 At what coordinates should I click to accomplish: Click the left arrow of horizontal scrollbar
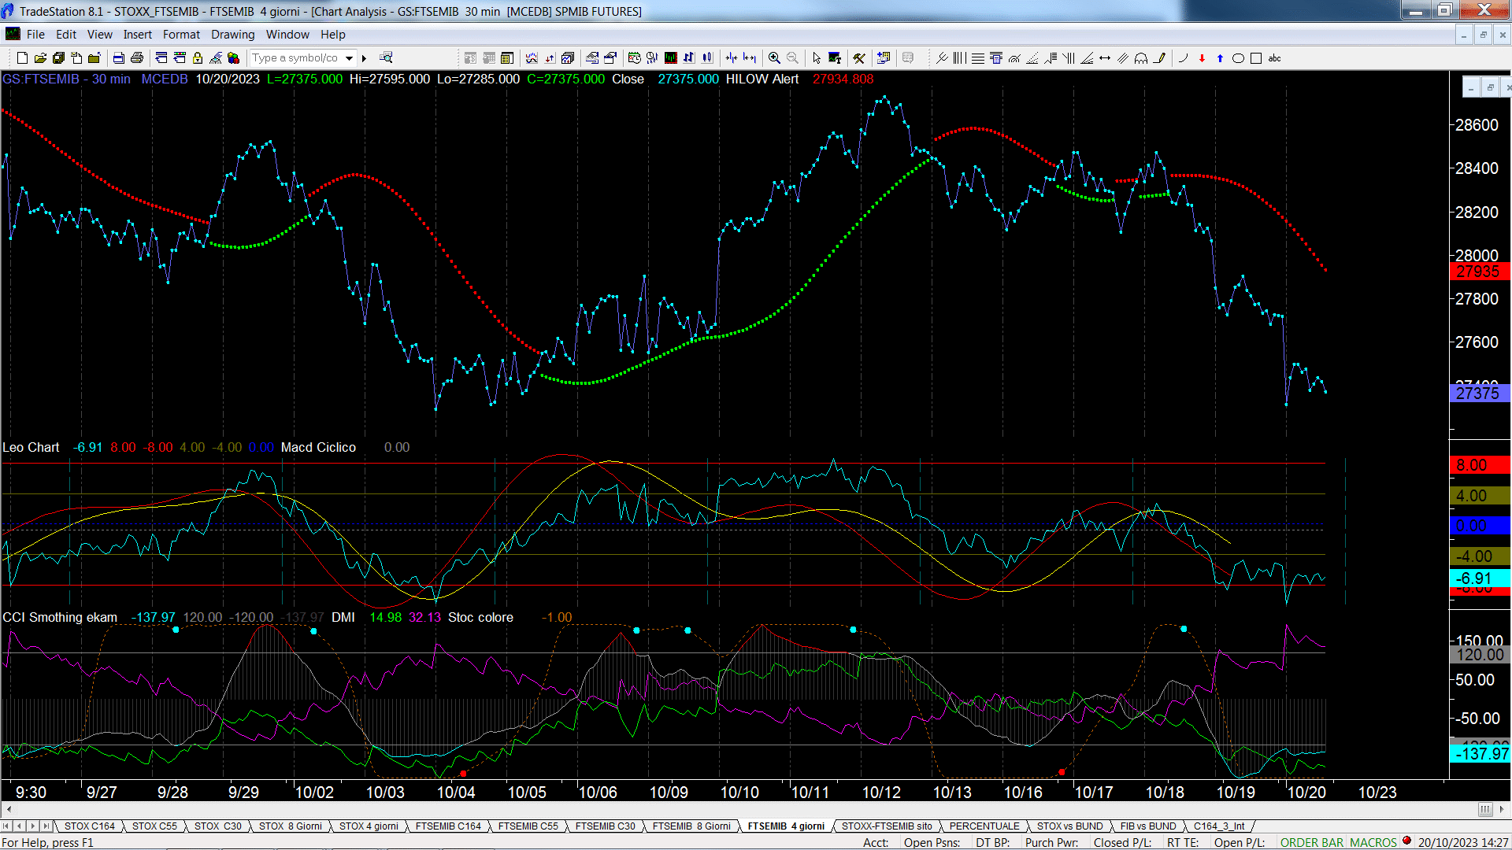click(9, 809)
